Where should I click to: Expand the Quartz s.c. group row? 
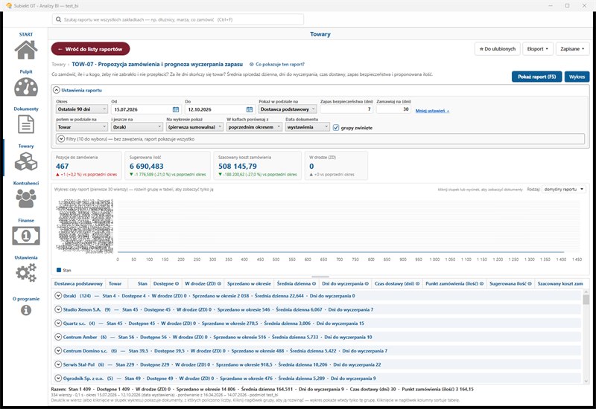58,323
